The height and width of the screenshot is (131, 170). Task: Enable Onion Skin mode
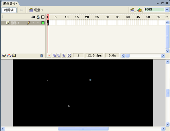click(x=54, y=55)
